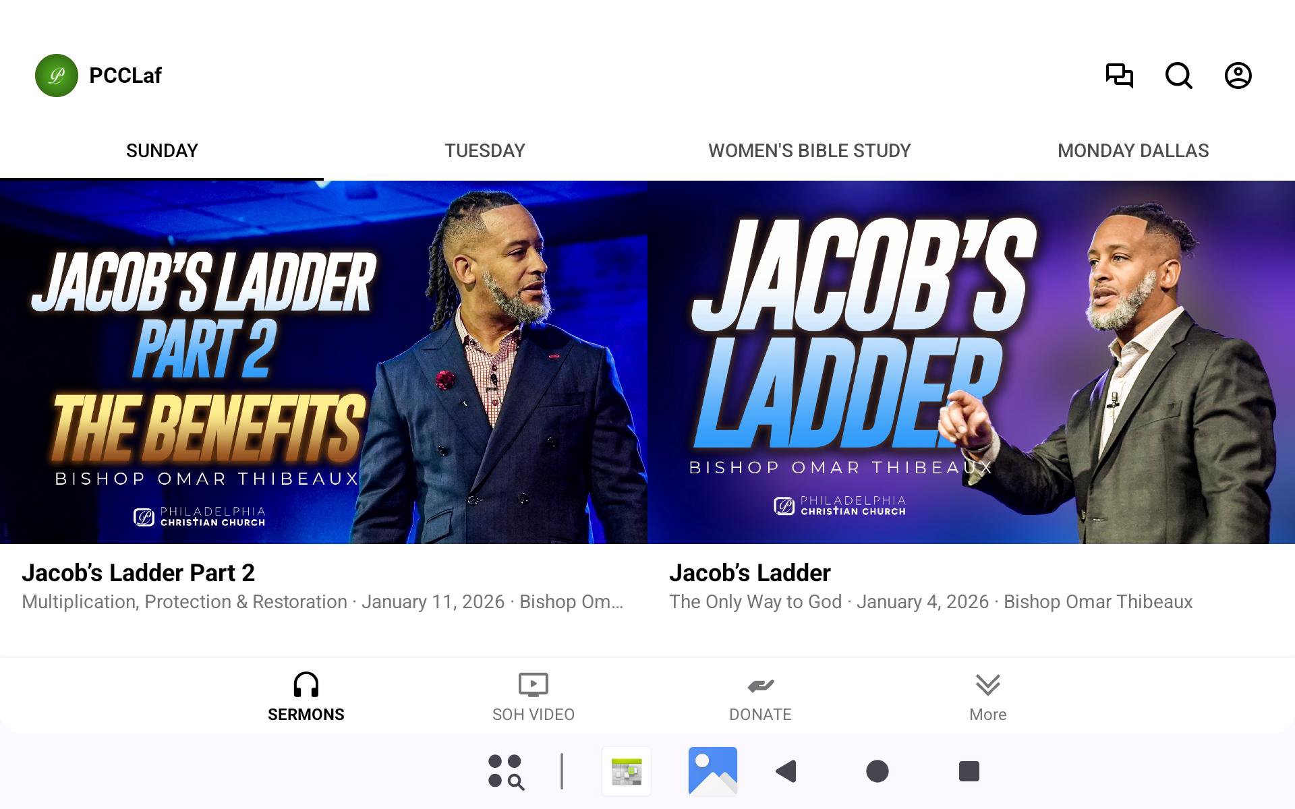Open the SOH Video section
Image resolution: width=1295 pixels, height=809 pixels.
point(534,697)
